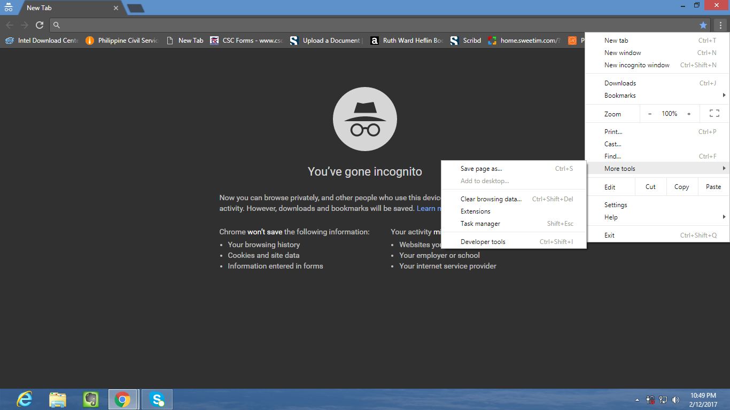This screenshot has height=410, width=730.
Task: Decrease zoom with the minus button
Action: (x=650, y=114)
